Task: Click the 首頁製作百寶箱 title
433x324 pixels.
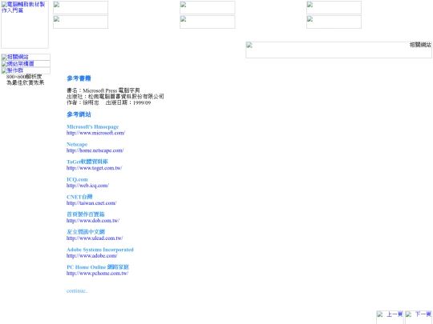Action: [x=85, y=214]
